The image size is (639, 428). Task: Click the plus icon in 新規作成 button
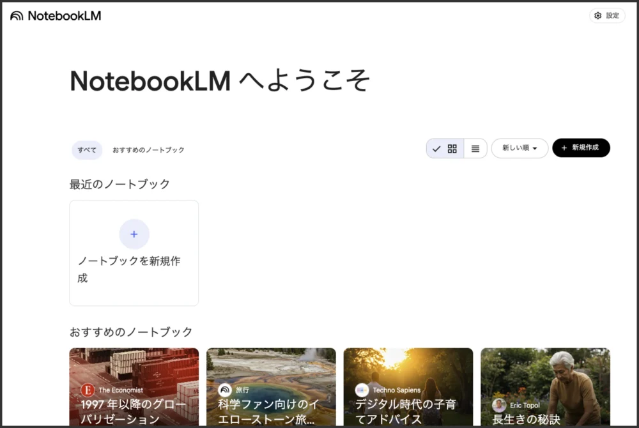pos(564,148)
